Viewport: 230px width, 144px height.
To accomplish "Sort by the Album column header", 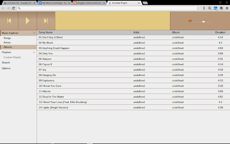I will (176, 32).
